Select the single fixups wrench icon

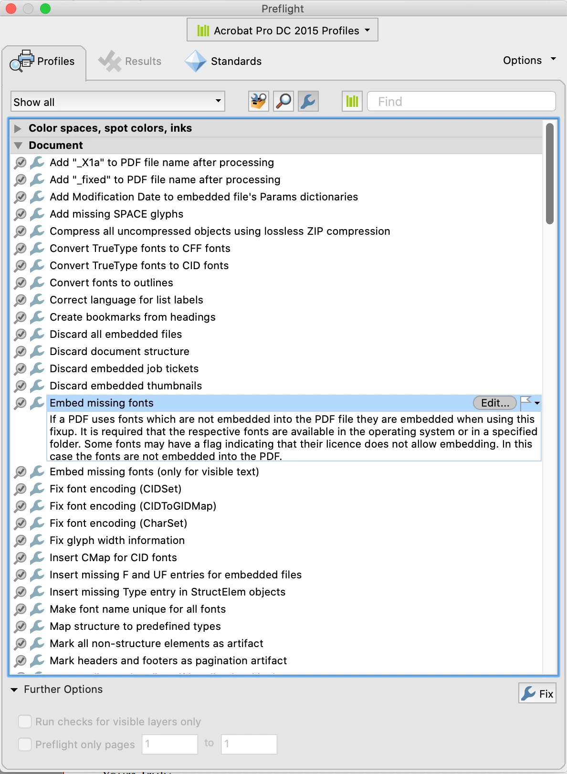[x=308, y=101]
